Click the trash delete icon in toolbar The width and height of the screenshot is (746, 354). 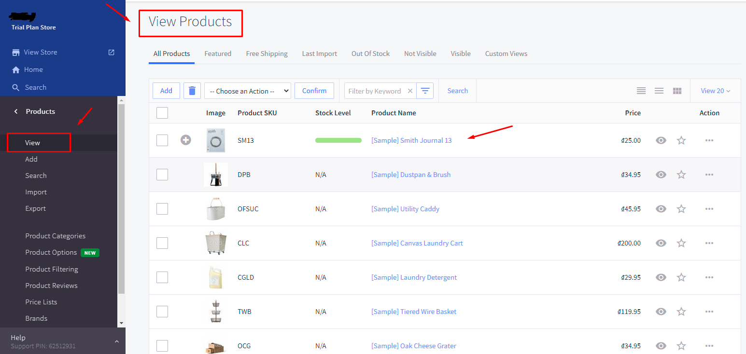point(192,91)
